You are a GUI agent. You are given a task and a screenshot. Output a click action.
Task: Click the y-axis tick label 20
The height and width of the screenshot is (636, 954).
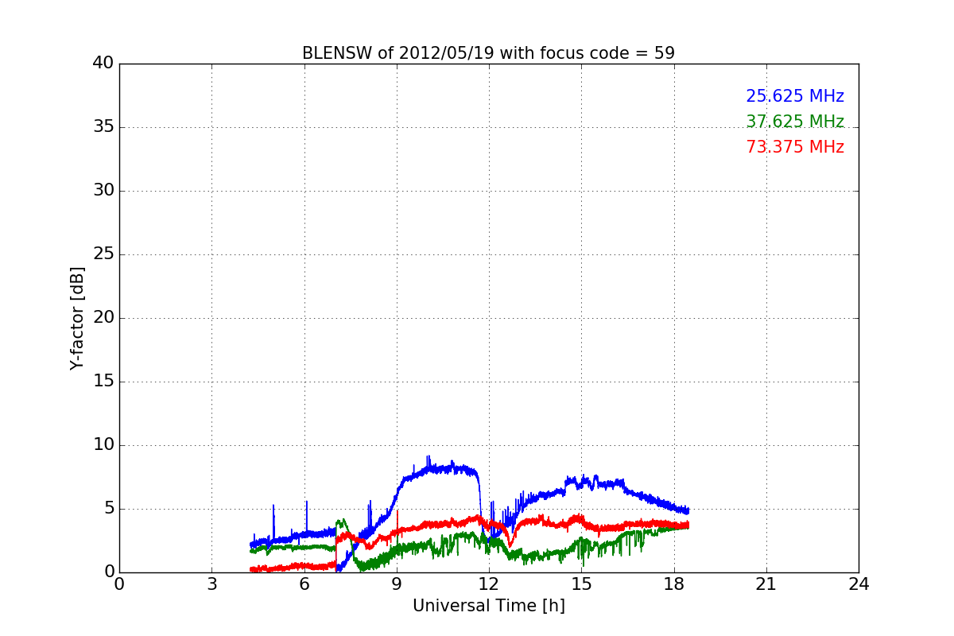(103, 318)
